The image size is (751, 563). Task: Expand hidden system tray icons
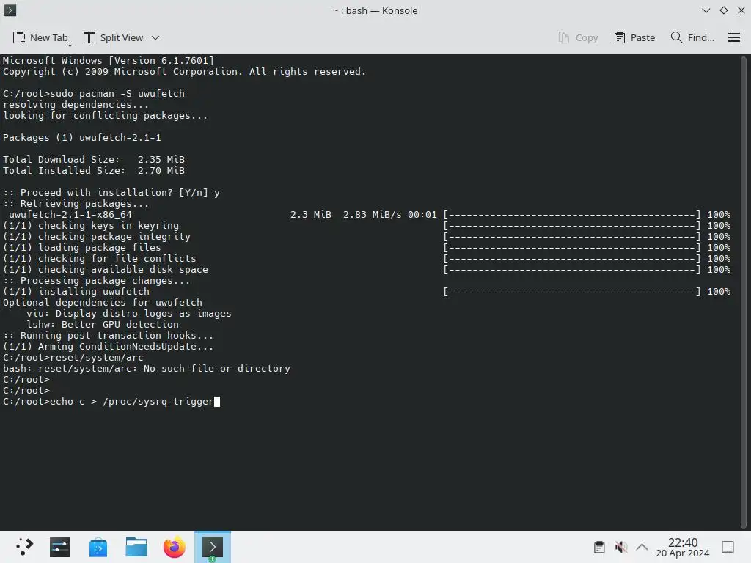642,547
